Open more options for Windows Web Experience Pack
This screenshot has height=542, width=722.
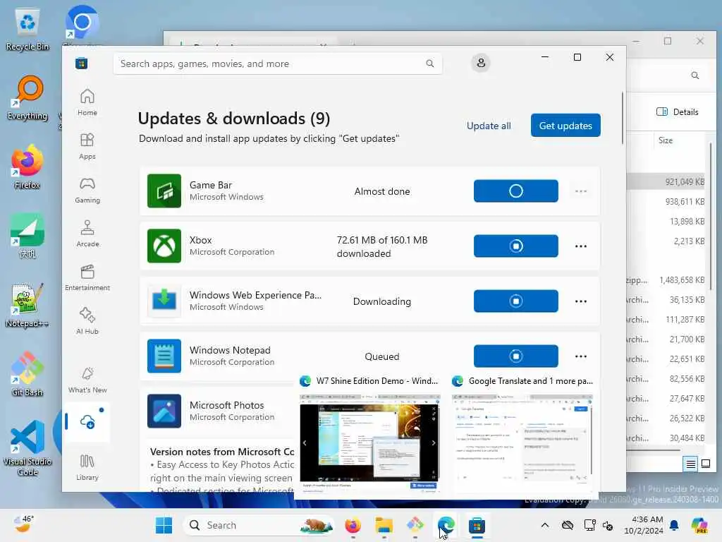(x=581, y=301)
